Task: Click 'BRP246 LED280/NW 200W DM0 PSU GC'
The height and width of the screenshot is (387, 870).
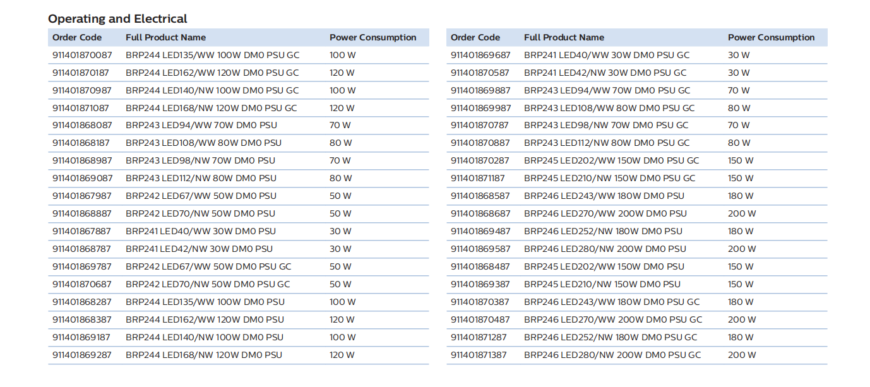Action: tap(612, 355)
